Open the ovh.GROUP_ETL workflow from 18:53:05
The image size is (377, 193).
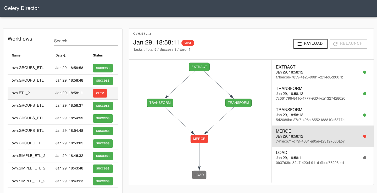click(x=63, y=143)
